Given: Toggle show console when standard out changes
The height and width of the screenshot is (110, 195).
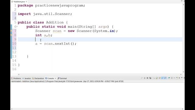Looking at the screenshot, I should coord(162,78).
